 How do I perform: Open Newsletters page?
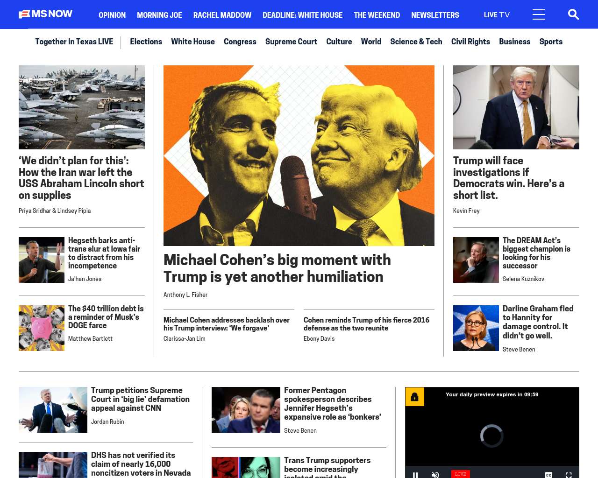coord(435,15)
